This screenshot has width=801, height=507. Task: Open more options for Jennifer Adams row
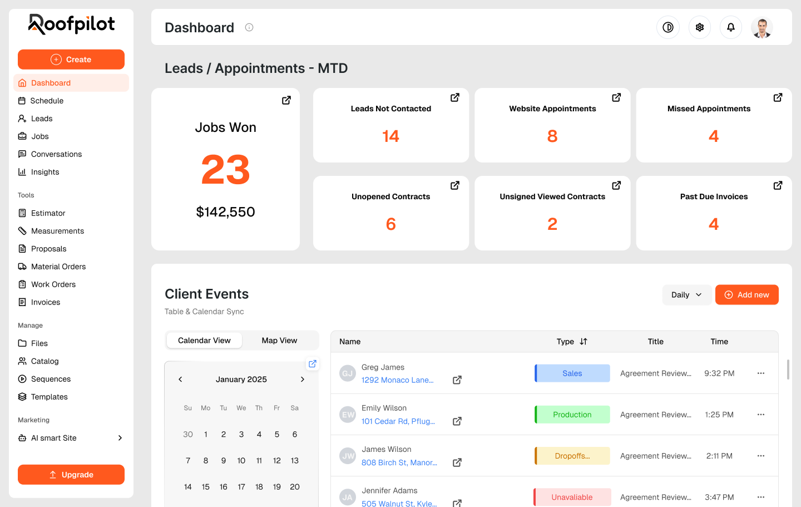(761, 497)
